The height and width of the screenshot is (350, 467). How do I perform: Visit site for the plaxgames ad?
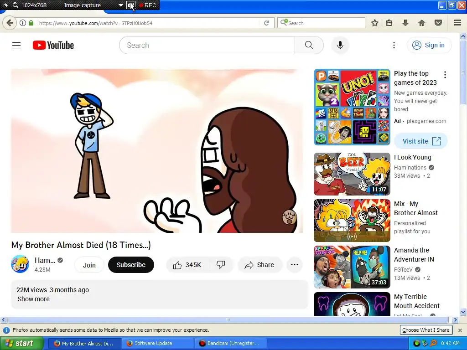pos(421,141)
